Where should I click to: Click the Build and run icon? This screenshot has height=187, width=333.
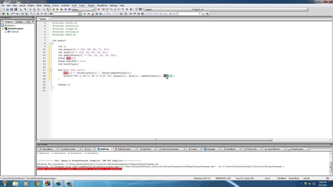click(x=61, y=9)
